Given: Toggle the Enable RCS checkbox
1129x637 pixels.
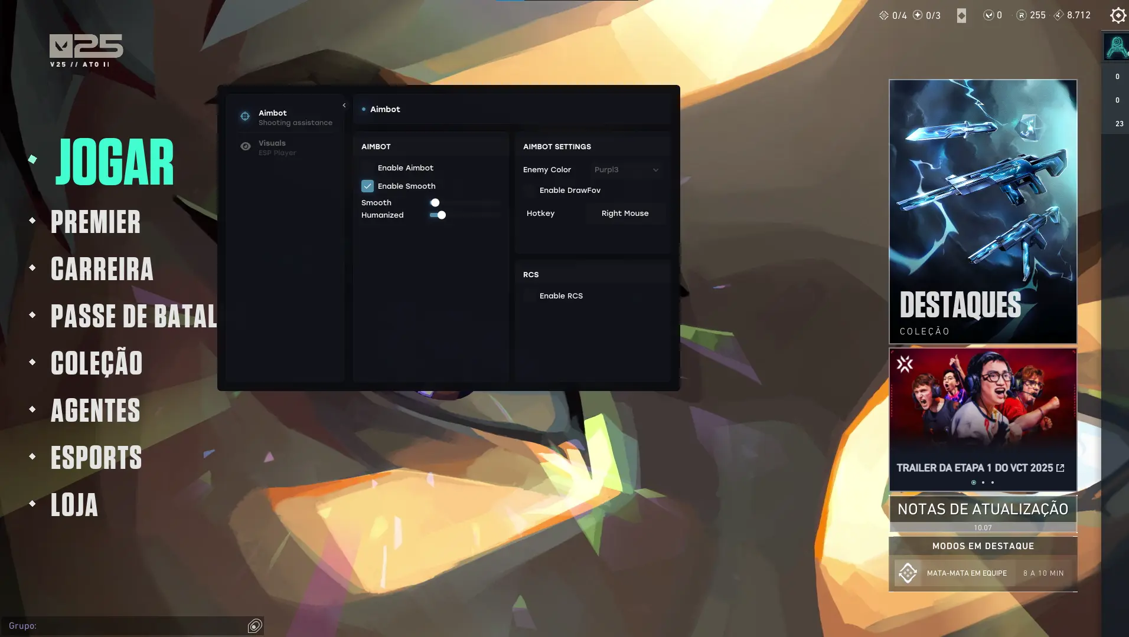Looking at the screenshot, I should pyautogui.click(x=529, y=296).
